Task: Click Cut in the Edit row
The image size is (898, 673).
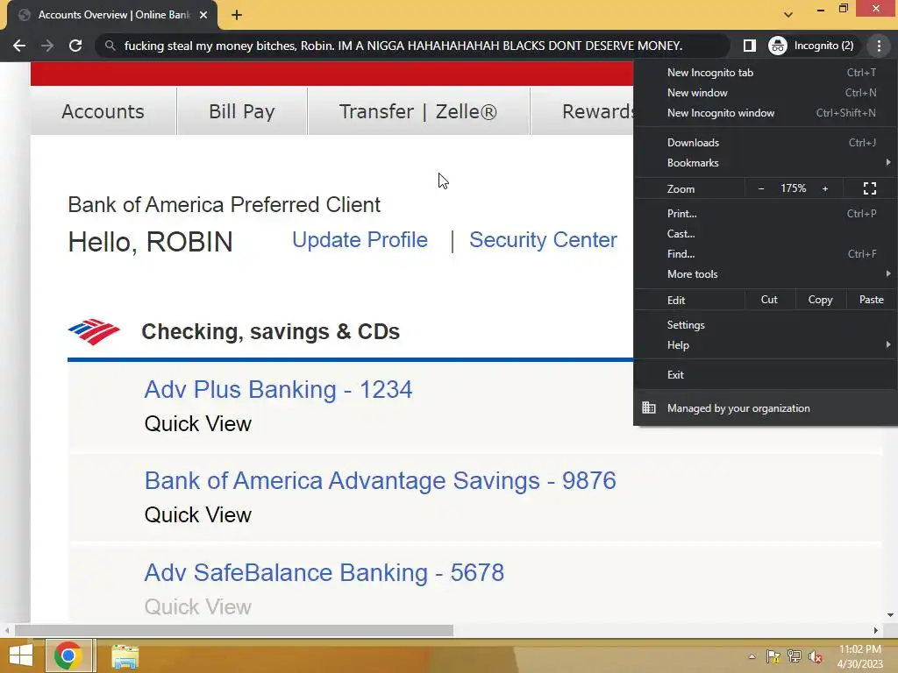Action: pos(769,300)
